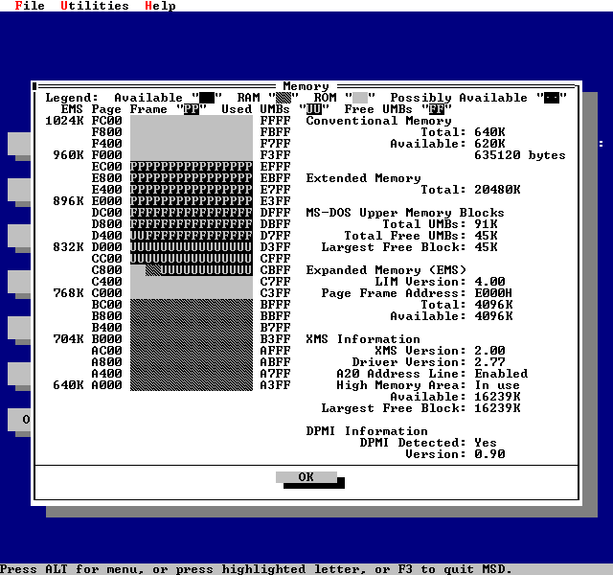Click the "960K" memory map label
The height and width of the screenshot is (575, 613).
pyautogui.click(x=68, y=155)
